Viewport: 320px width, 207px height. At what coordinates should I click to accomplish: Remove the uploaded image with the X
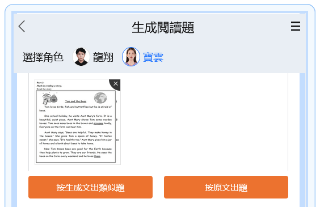pos(116,84)
